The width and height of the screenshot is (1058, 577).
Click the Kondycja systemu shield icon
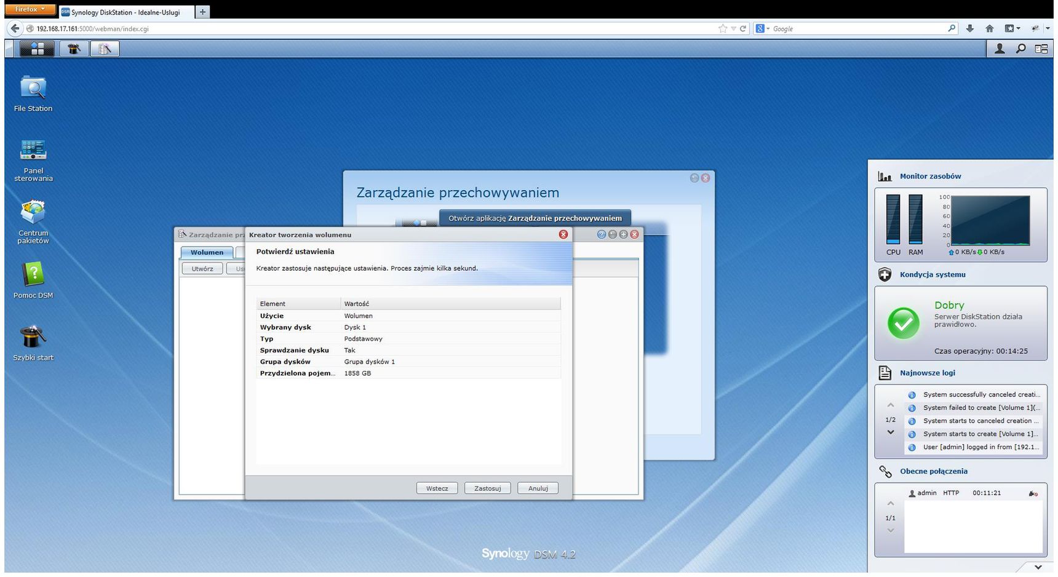[x=885, y=275]
